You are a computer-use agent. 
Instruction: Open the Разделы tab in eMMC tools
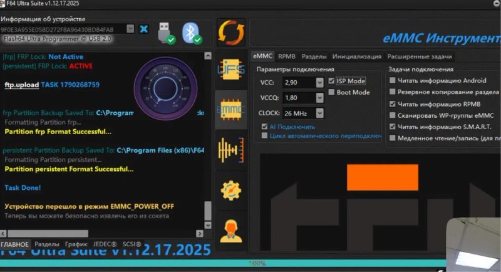tap(314, 56)
